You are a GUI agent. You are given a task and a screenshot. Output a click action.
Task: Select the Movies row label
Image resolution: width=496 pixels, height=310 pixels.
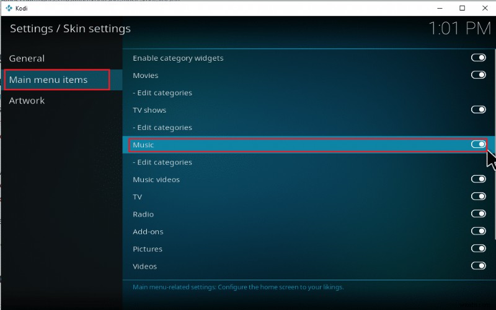[x=146, y=75]
